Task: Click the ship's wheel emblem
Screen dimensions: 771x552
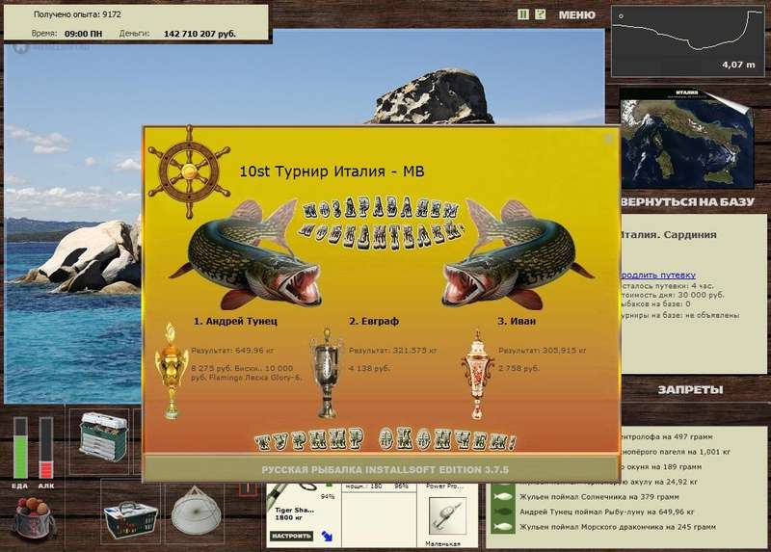Action: (x=189, y=171)
